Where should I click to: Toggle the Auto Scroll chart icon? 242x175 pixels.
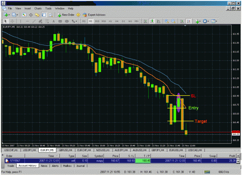tap(182, 21)
